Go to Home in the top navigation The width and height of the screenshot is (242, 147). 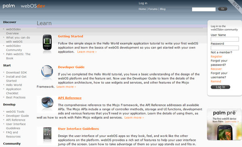click(x=142, y=9)
